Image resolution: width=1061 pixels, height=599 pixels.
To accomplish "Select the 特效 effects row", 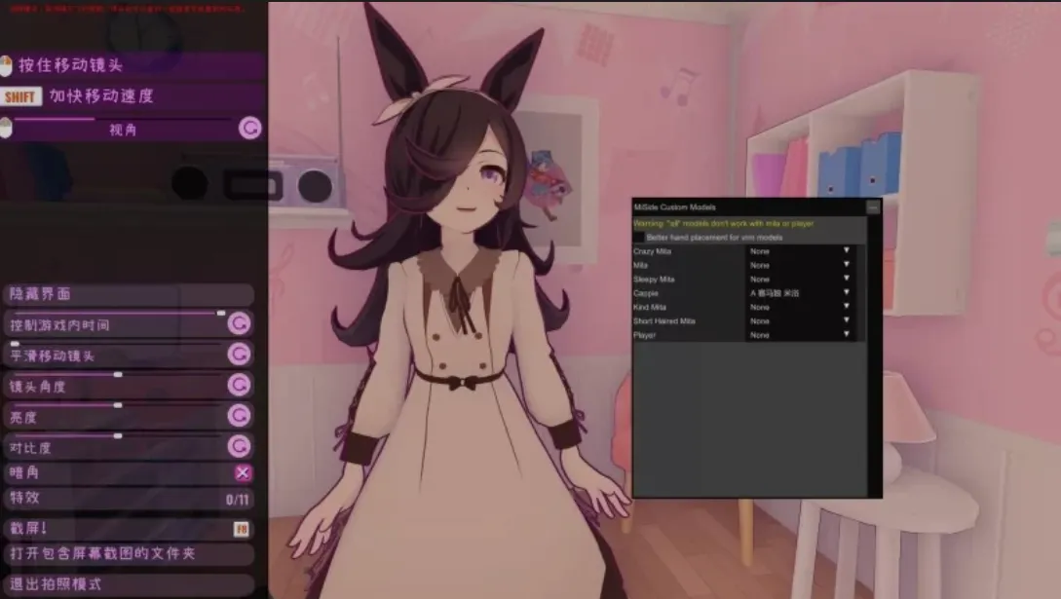I will [127, 499].
